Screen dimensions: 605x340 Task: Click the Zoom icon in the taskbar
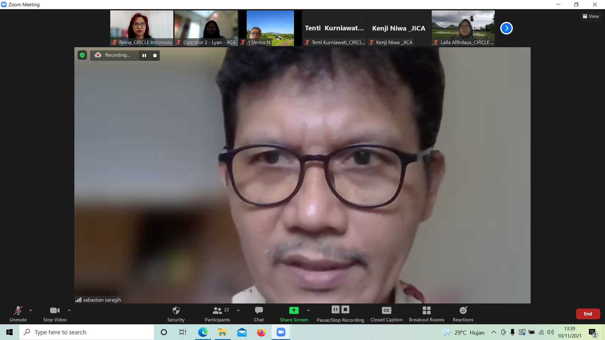[281, 332]
